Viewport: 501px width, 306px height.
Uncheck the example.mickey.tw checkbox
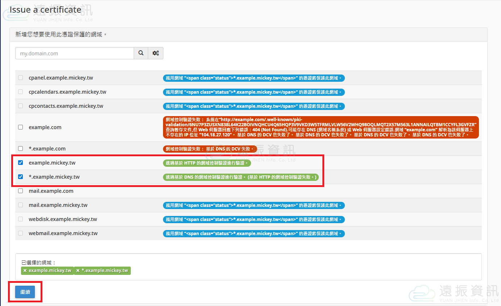(21, 163)
